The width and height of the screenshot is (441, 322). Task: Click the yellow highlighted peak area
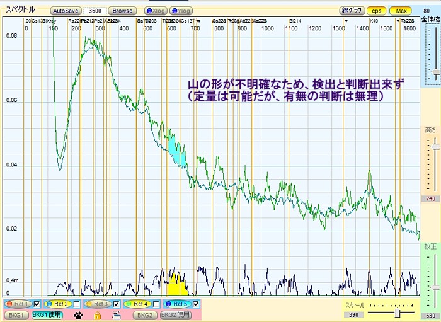[x=176, y=285]
